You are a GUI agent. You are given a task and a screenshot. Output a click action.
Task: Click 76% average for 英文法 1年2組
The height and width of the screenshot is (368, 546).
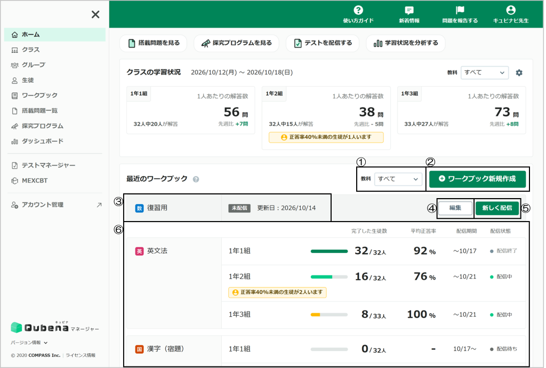[x=424, y=277]
